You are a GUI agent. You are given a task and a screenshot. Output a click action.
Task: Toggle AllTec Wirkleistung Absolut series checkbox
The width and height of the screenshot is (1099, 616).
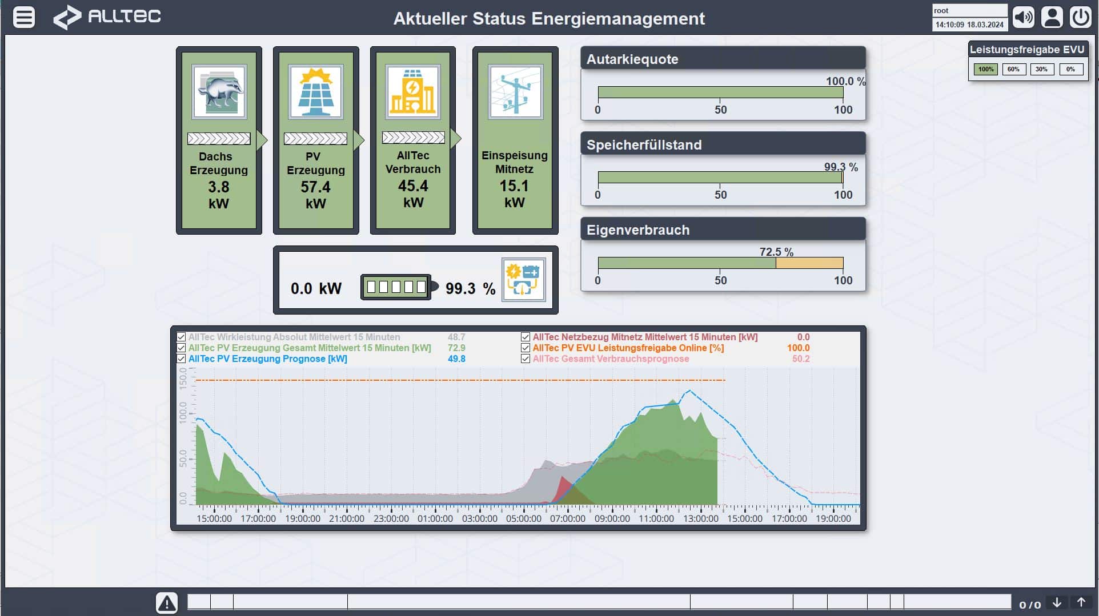tap(181, 337)
